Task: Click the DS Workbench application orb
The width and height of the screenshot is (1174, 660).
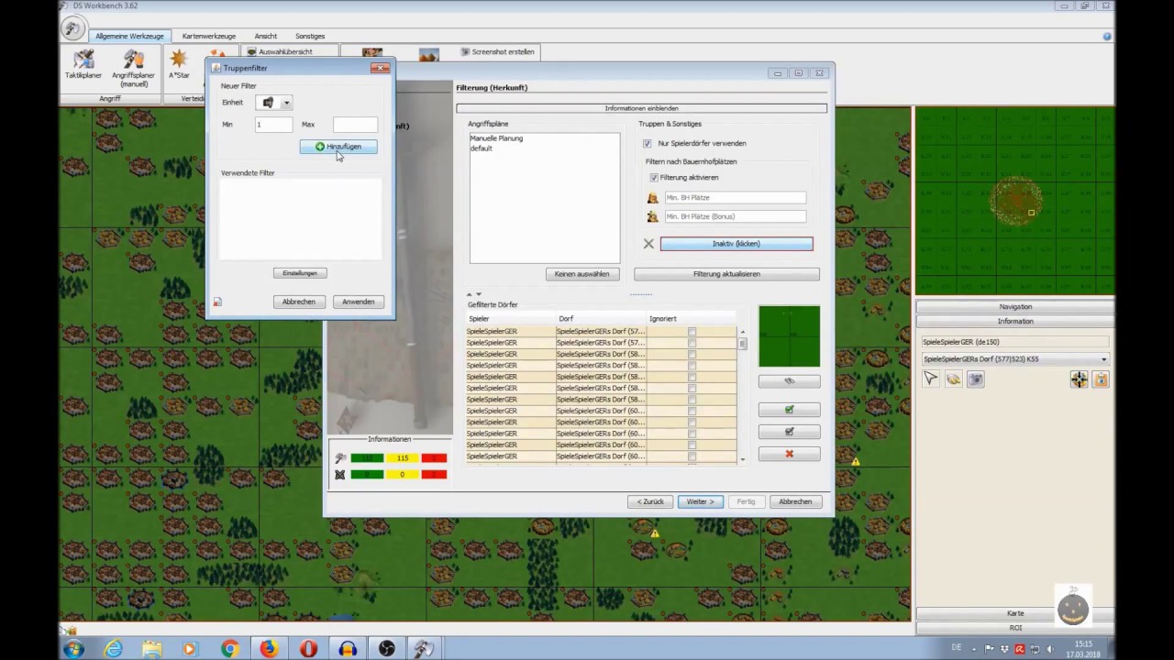Action: click(x=73, y=28)
